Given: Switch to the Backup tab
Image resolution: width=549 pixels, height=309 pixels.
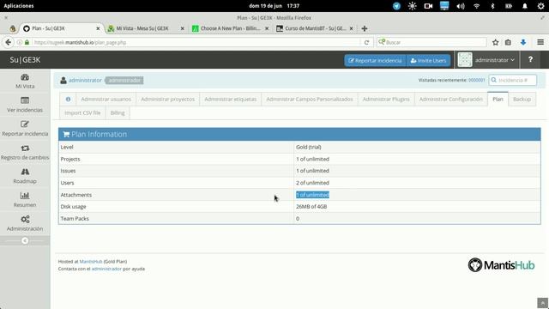Looking at the screenshot, I should pos(522,100).
